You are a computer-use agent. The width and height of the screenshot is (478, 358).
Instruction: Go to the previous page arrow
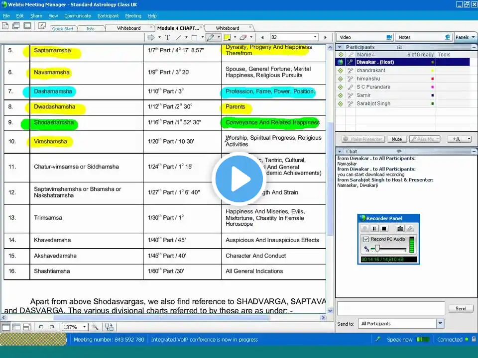pos(262,37)
